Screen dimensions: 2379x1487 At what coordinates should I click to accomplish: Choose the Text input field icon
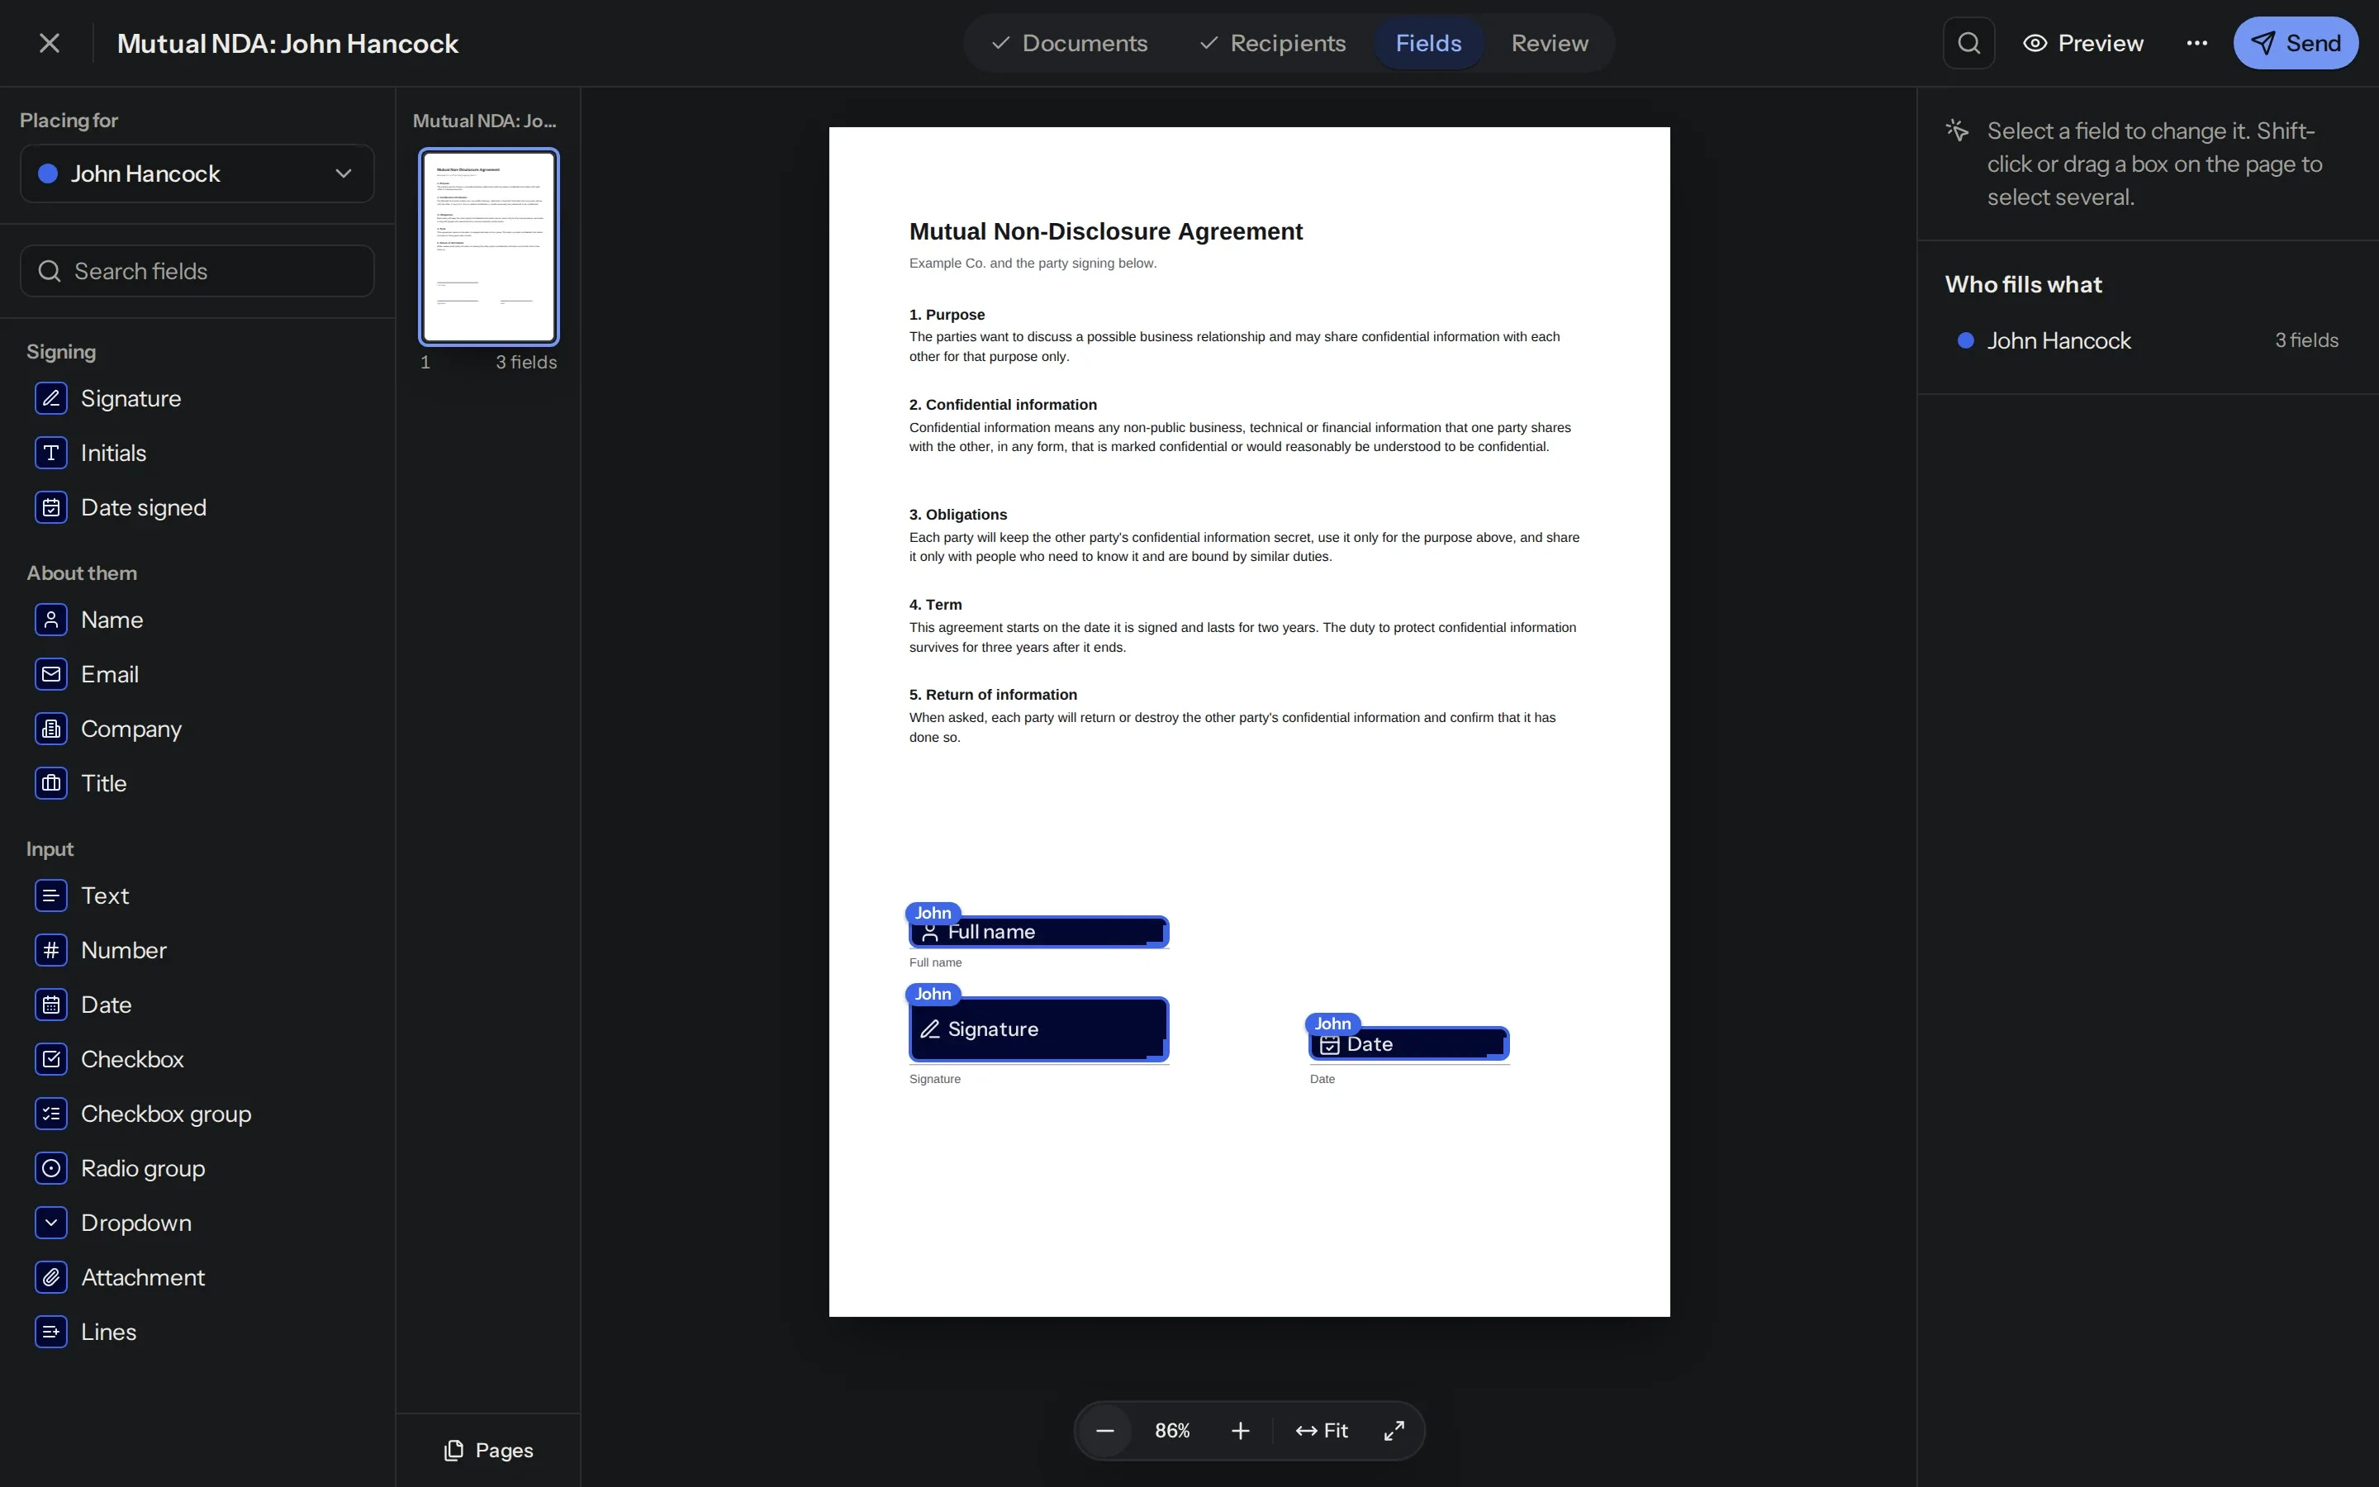tap(51, 896)
